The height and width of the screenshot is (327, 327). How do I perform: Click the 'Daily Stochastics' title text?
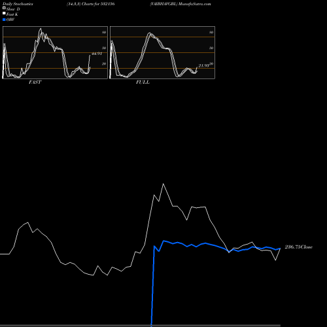[x=18, y=4]
